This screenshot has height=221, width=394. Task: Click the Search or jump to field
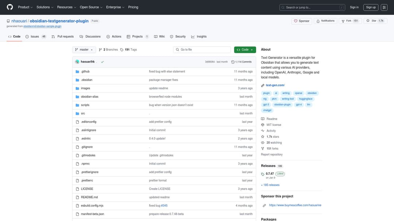[x=312, y=8]
